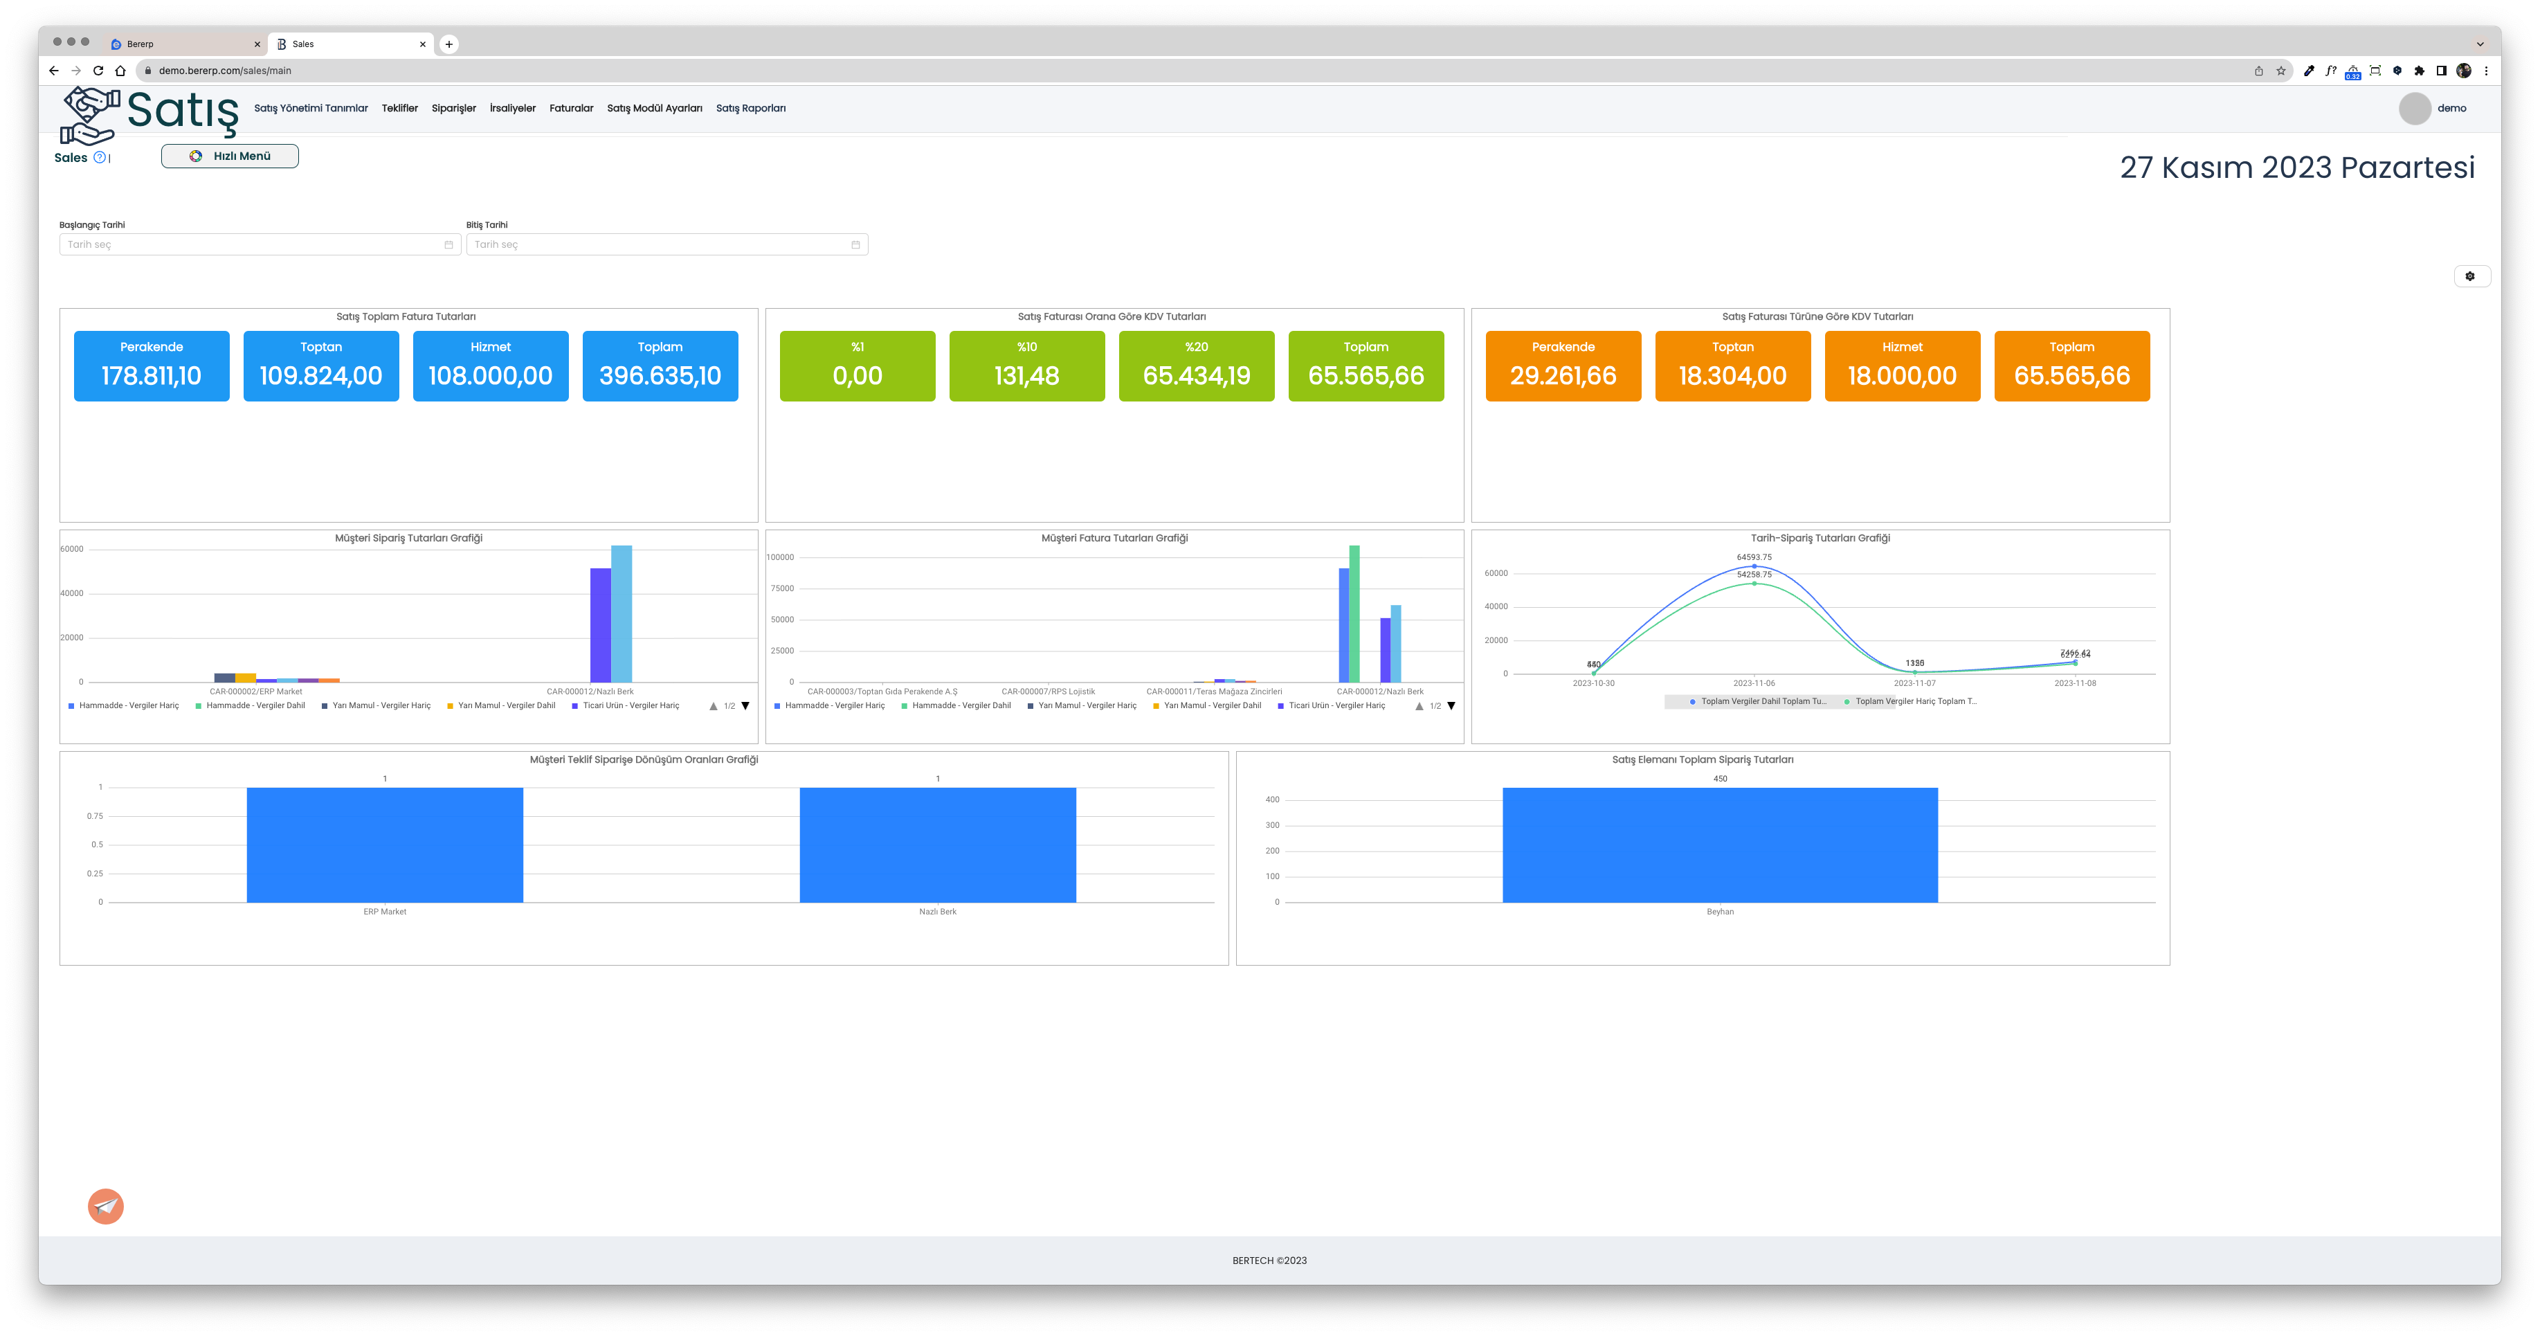
Task: Click the browser home button
Action: click(x=120, y=71)
